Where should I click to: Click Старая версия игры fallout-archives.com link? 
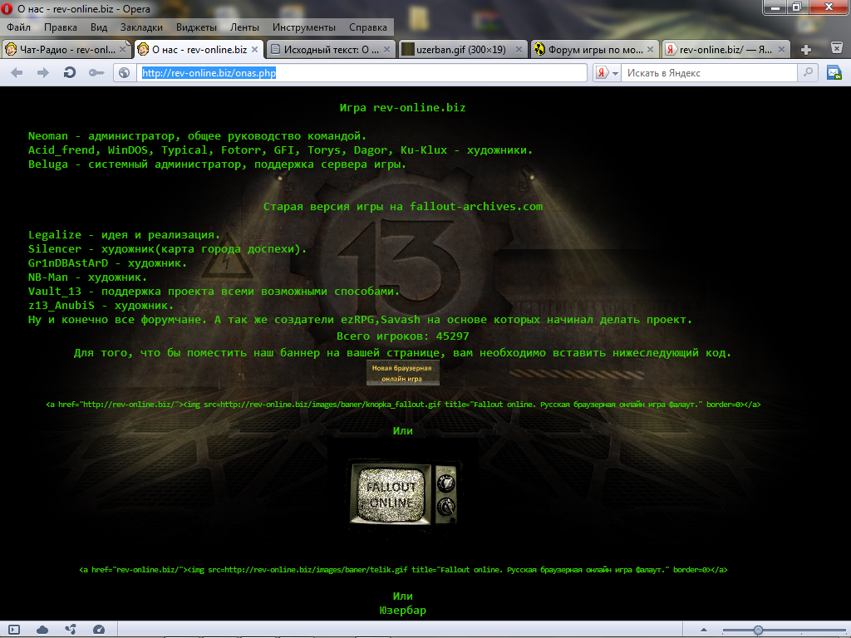403,206
